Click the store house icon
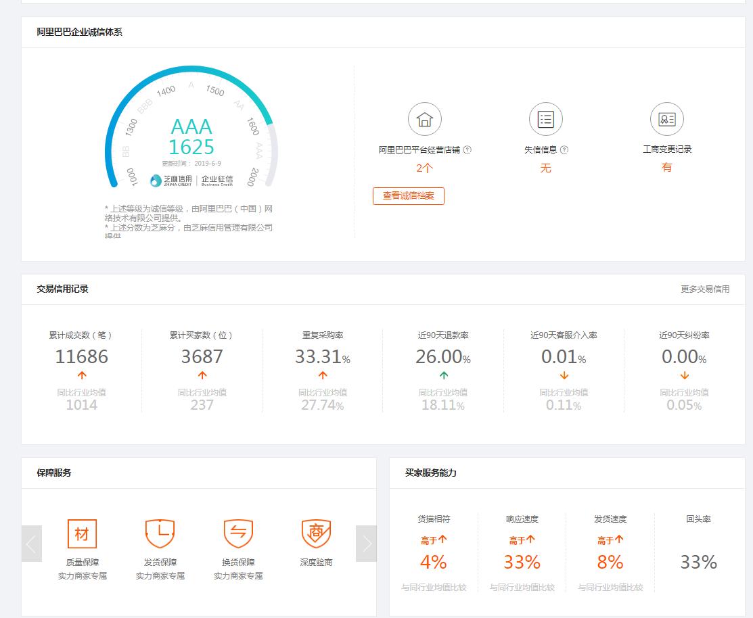753x618 pixels. [424, 119]
